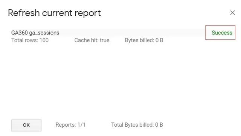241x136 pixels.
Task: Click the cache hit value true
Action: (x=105, y=40)
